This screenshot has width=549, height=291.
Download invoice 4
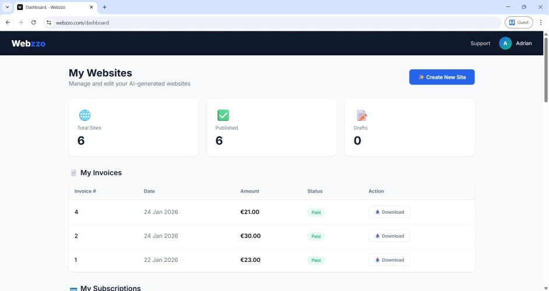click(x=389, y=212)
